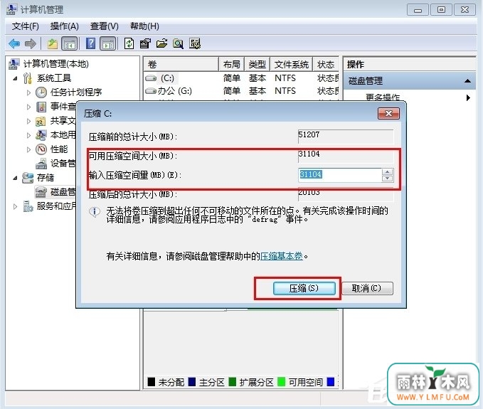This screenshot has width=483, height=409.
Task: Click the info icon in shrink dialog
Action: 95,212
